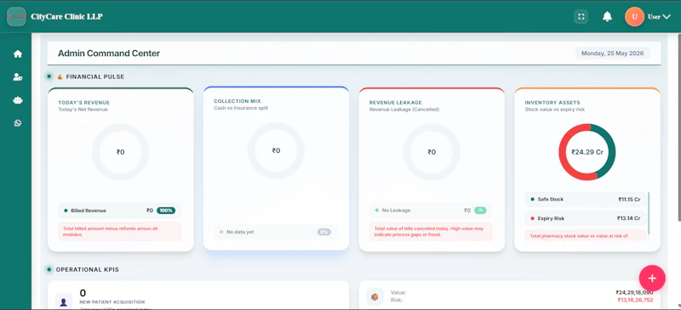
Task: Click the Admin Command Center heading
Action: tap(109, 54)
